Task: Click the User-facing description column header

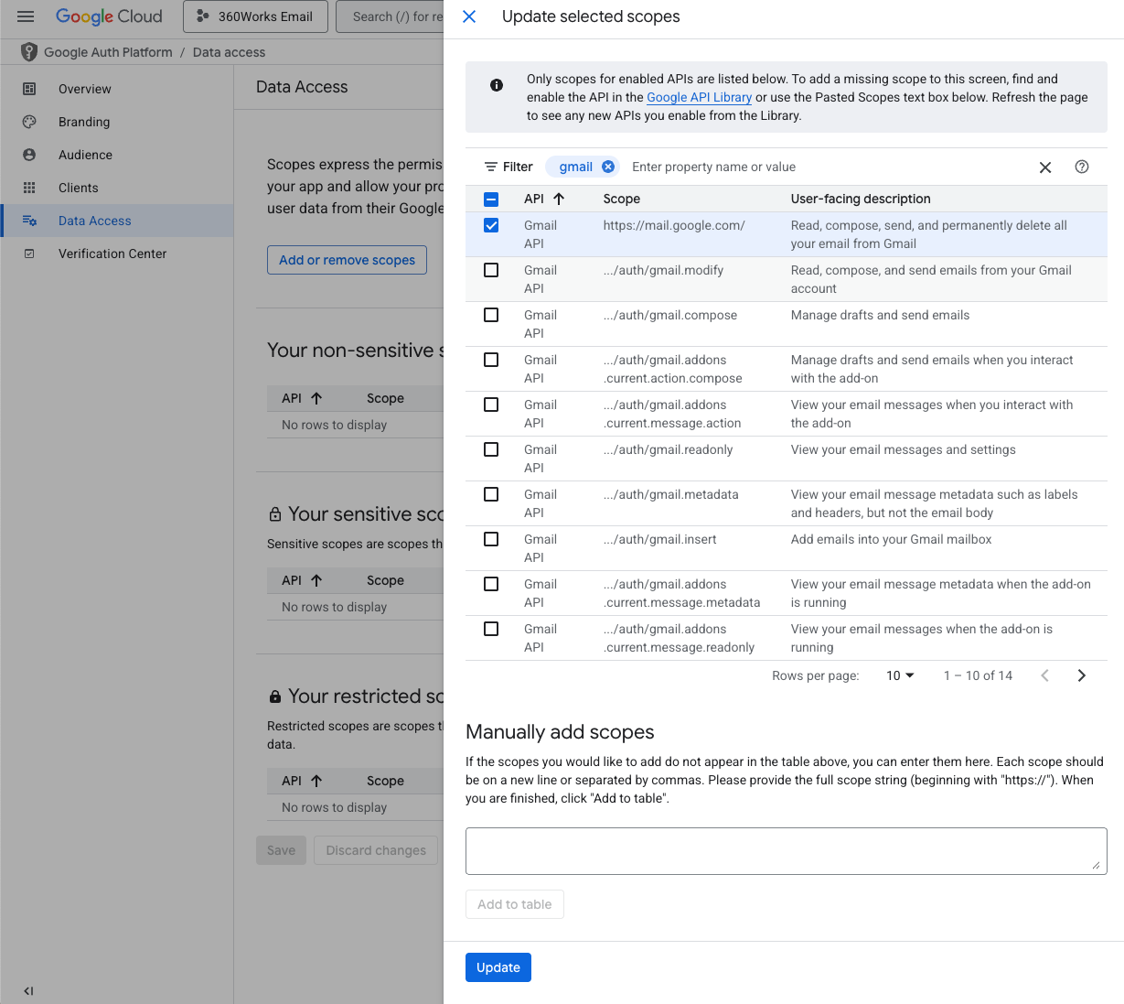Action: 861,199
